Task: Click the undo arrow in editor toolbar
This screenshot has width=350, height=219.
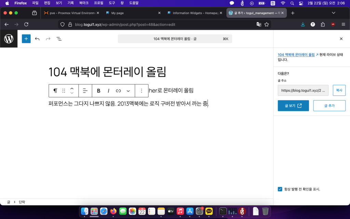Action: click(x=37, y=39)
